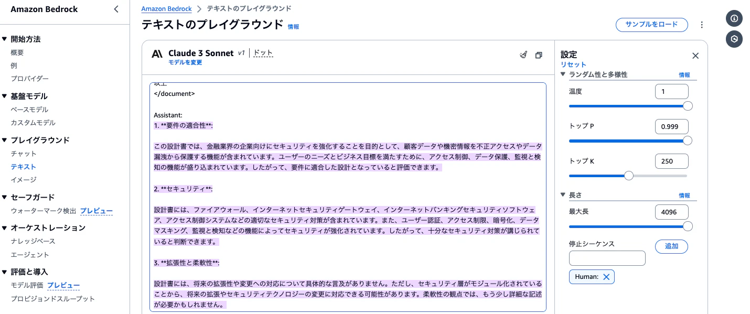
Task: Collapse the セーフガード section
Action: click(x=5, y=198)
